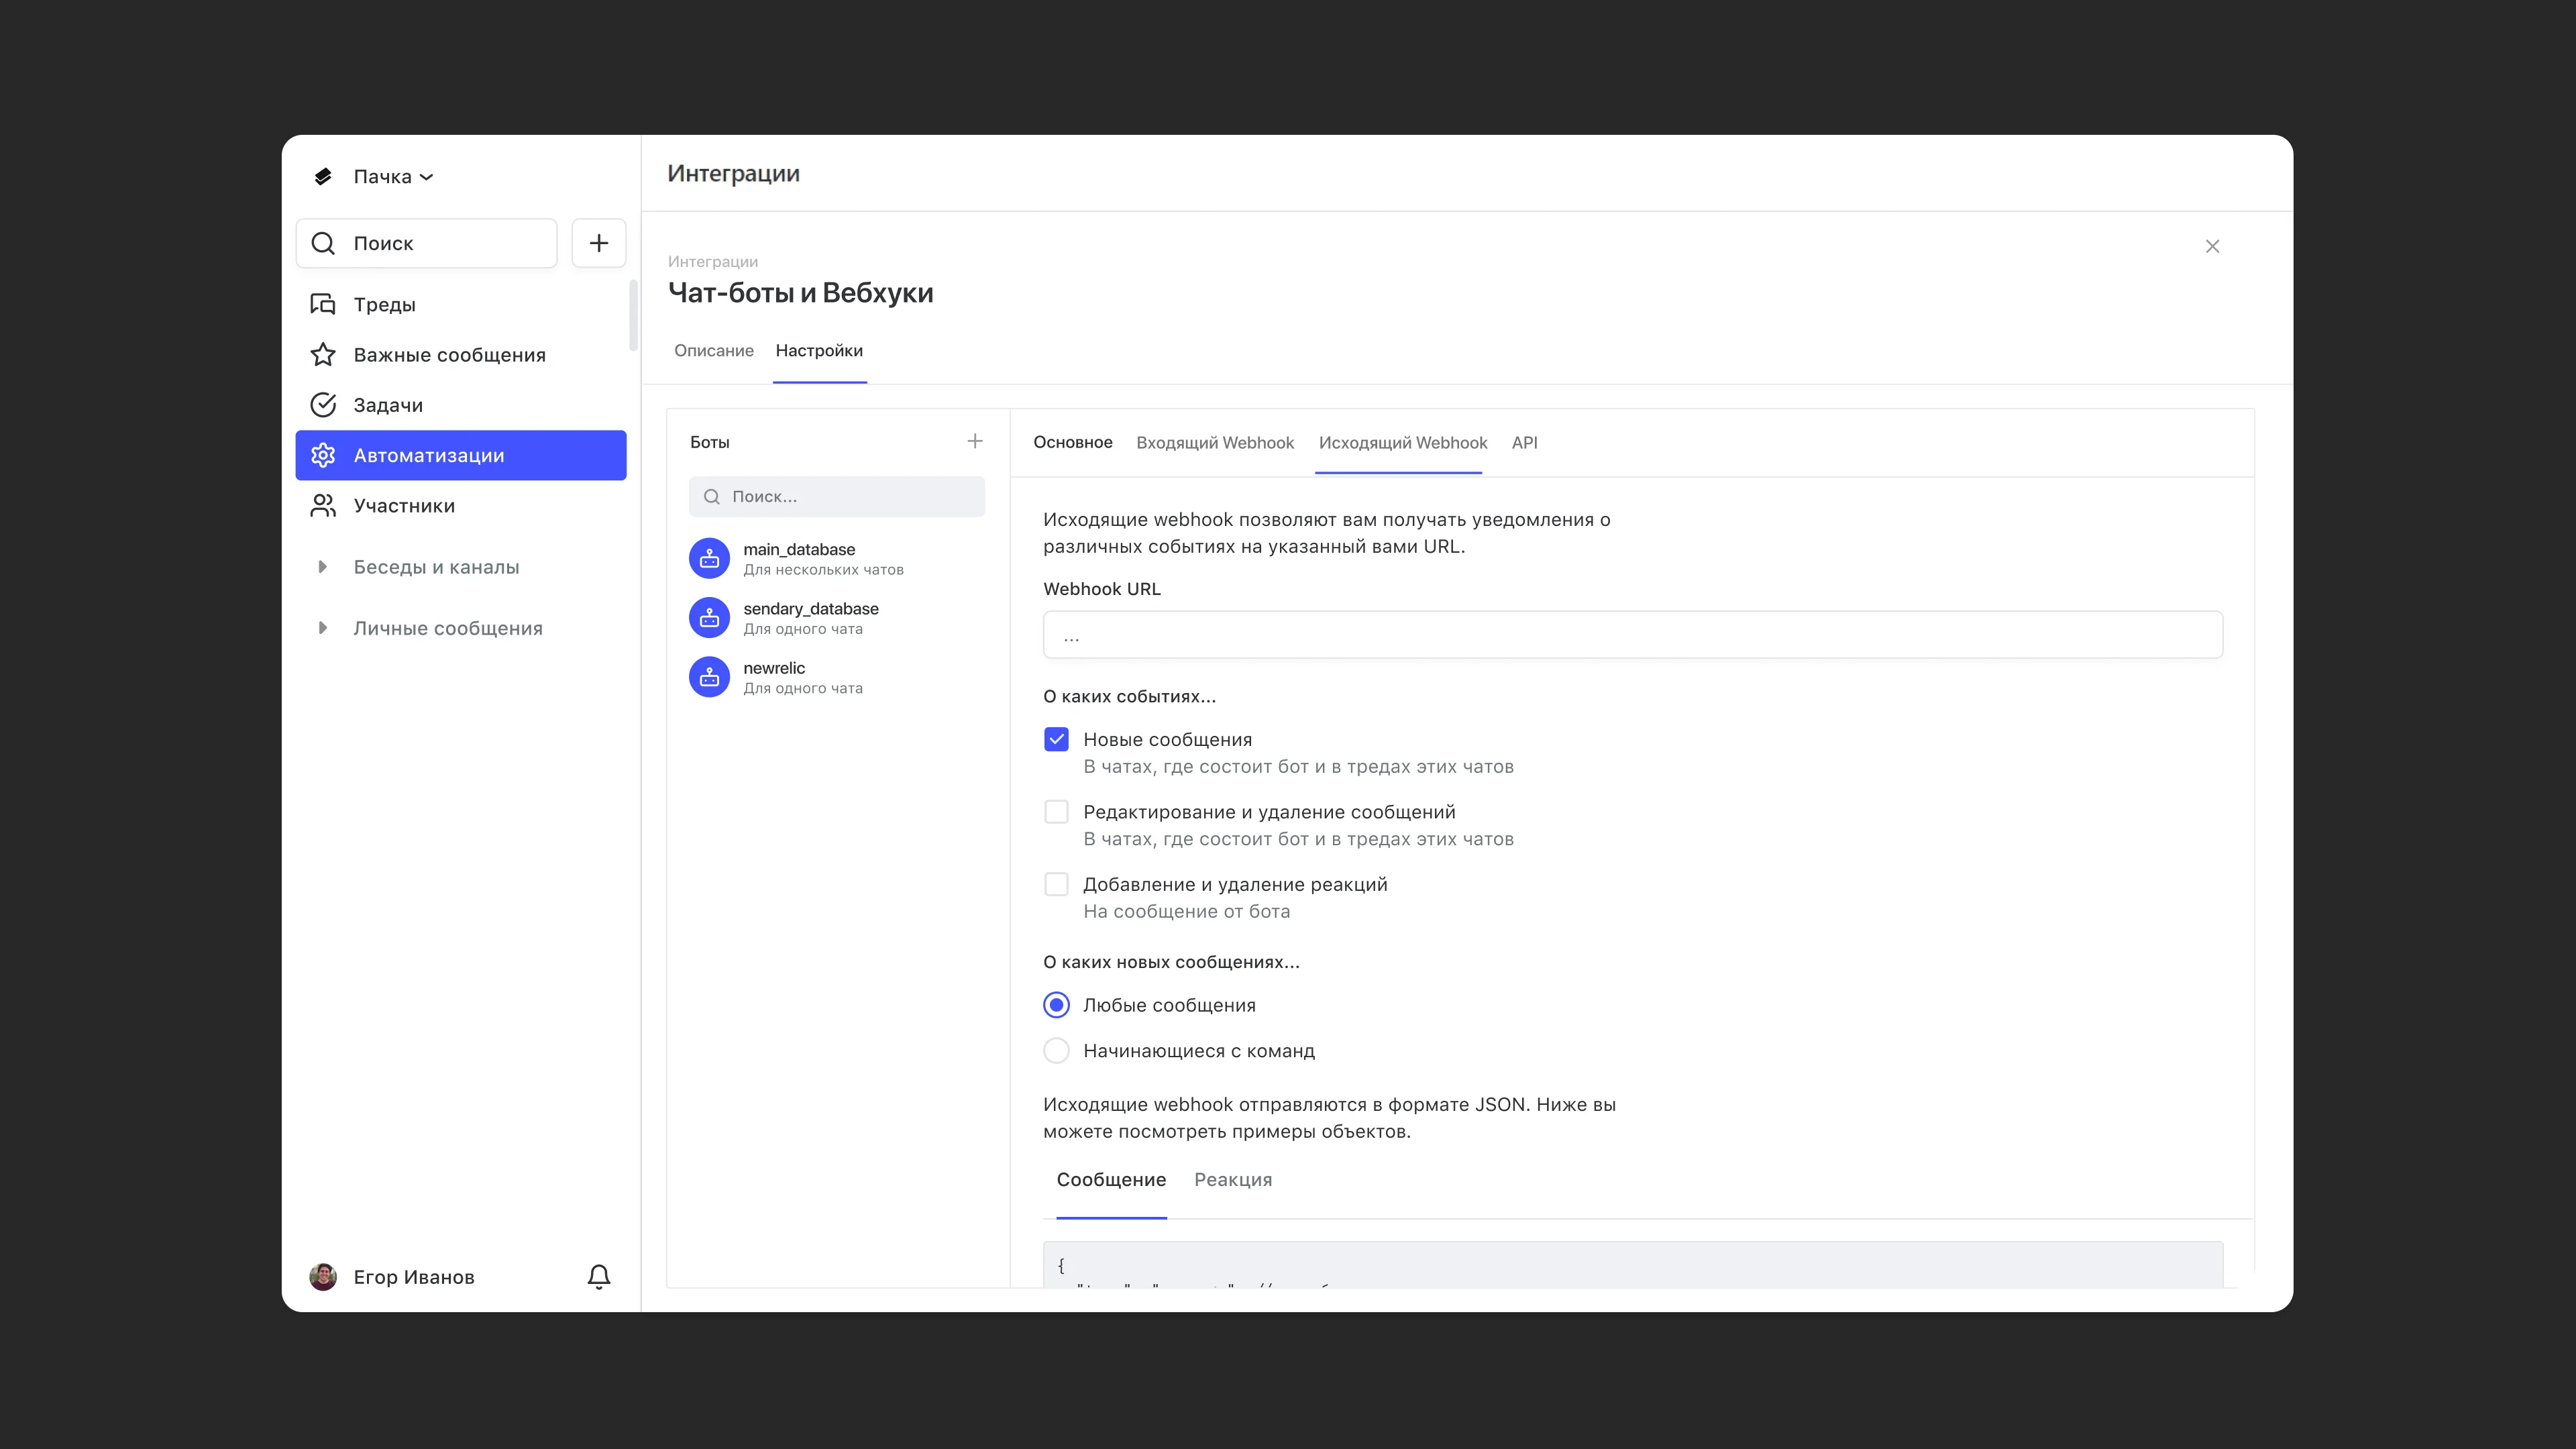Screen dimensions: 2576x1449
Task: Open Задачи checkmark item
Action: 388,405
